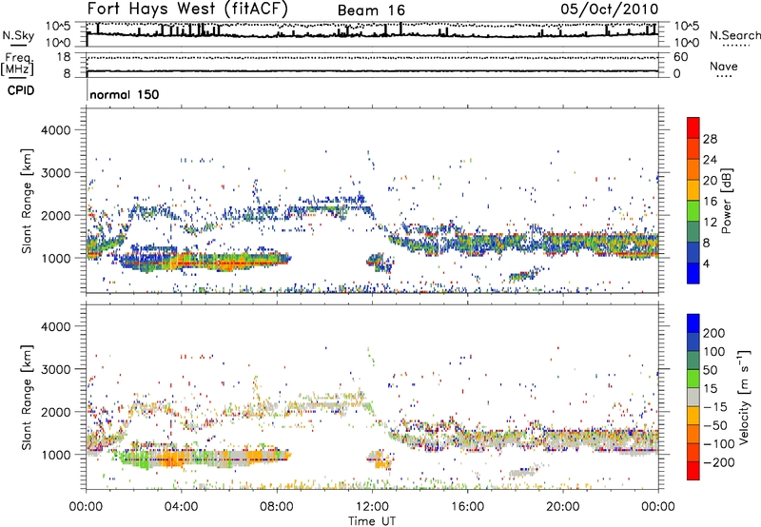Viewport: 761px width, 527px height.
Task: Click the 'CPID' row label
Action: click(x=21, y=90)
